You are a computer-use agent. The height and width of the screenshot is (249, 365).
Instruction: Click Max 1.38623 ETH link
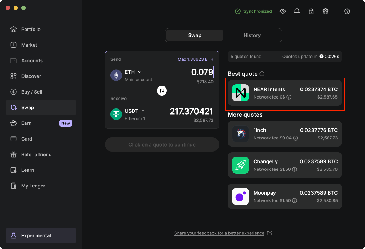tap(195, 59)
